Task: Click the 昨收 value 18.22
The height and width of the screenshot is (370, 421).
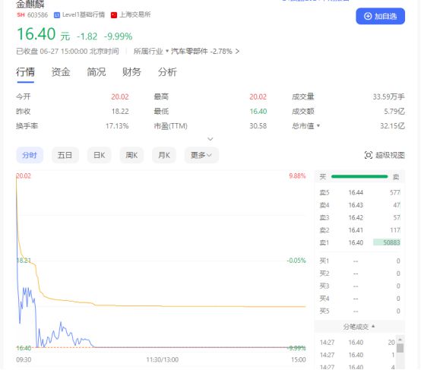Action: [x=120, y=111]
